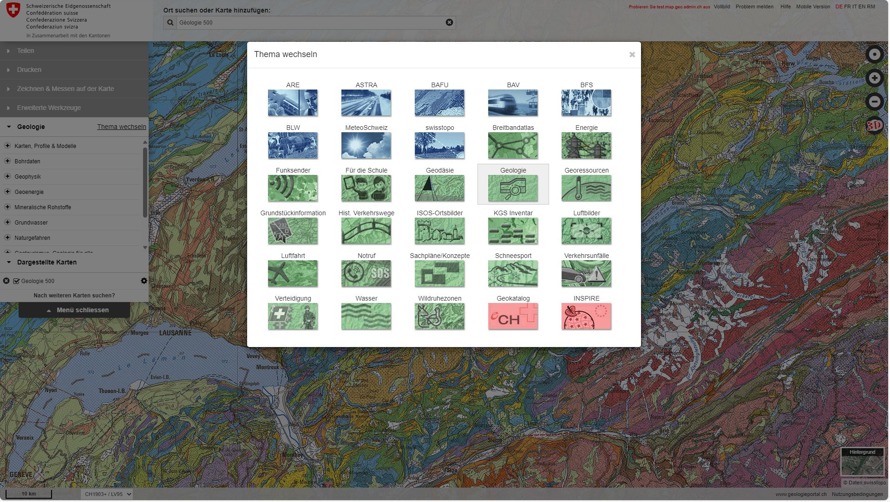
Task: Pick the Funksender theme icon
Action: [x=293, y=188]
